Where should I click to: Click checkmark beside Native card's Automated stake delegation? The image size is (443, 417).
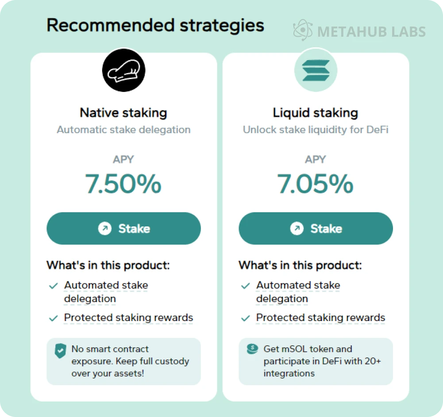pos(54,286)
